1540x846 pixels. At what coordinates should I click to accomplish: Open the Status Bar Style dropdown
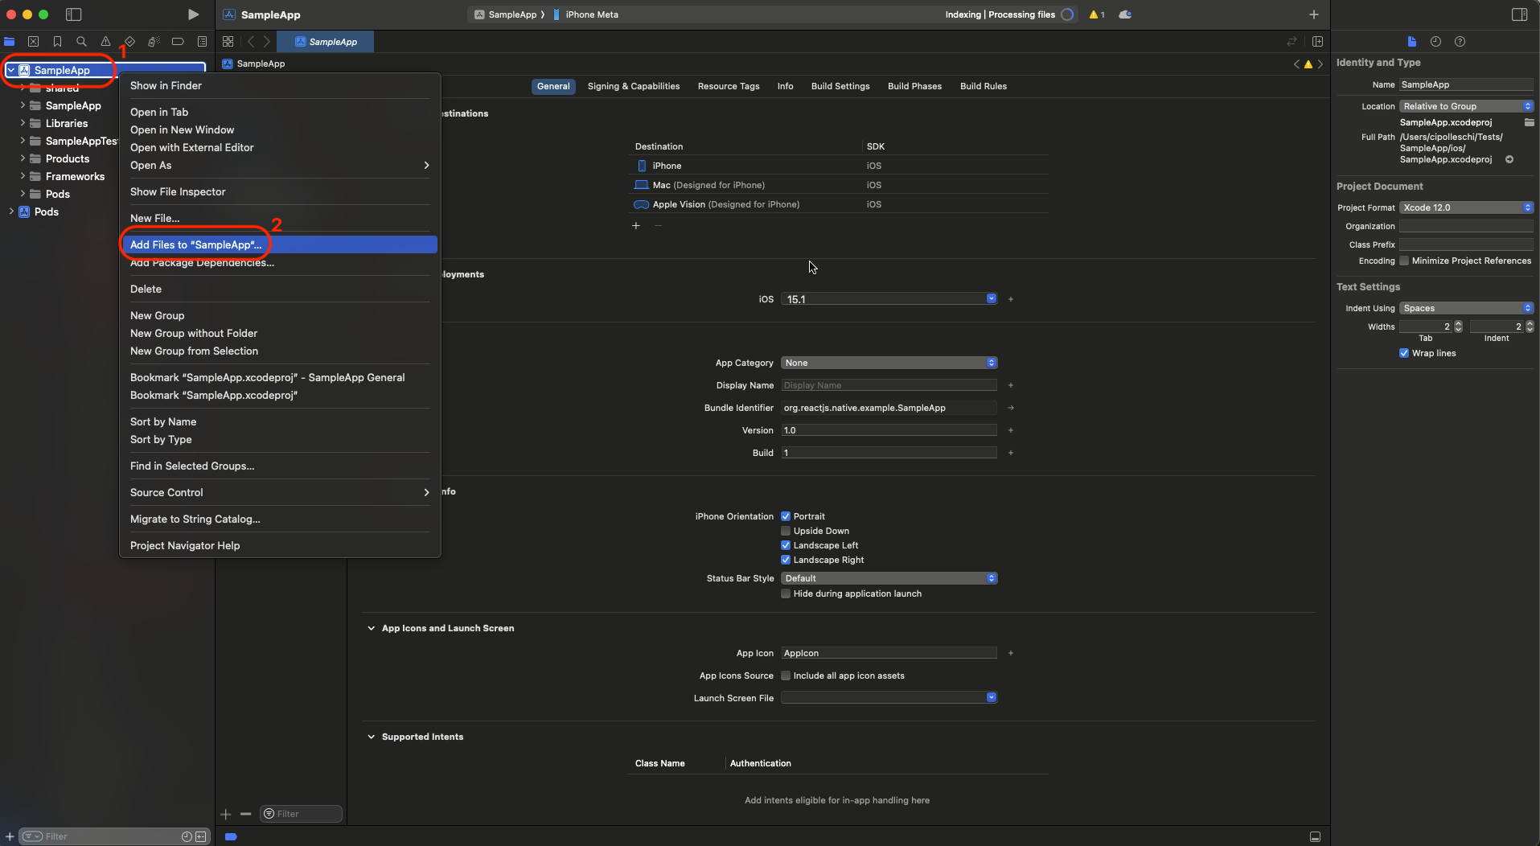(991, 577)
